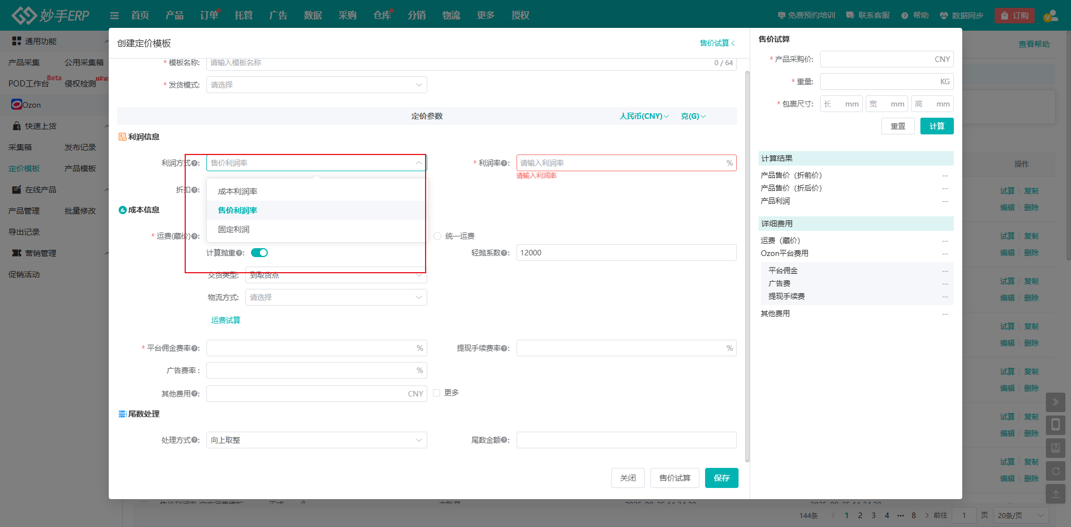Select 固定利润 option in the list
1071x527 pixels.
tap(234, 229)
